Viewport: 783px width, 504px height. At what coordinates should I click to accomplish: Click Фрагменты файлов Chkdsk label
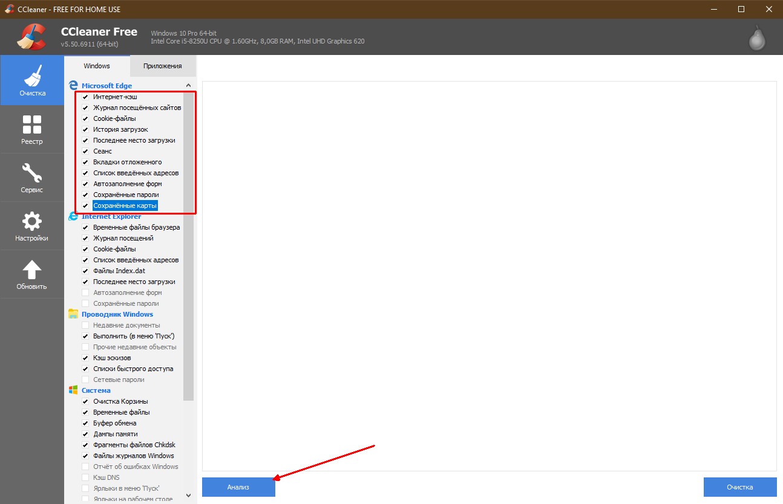[134, 445]
